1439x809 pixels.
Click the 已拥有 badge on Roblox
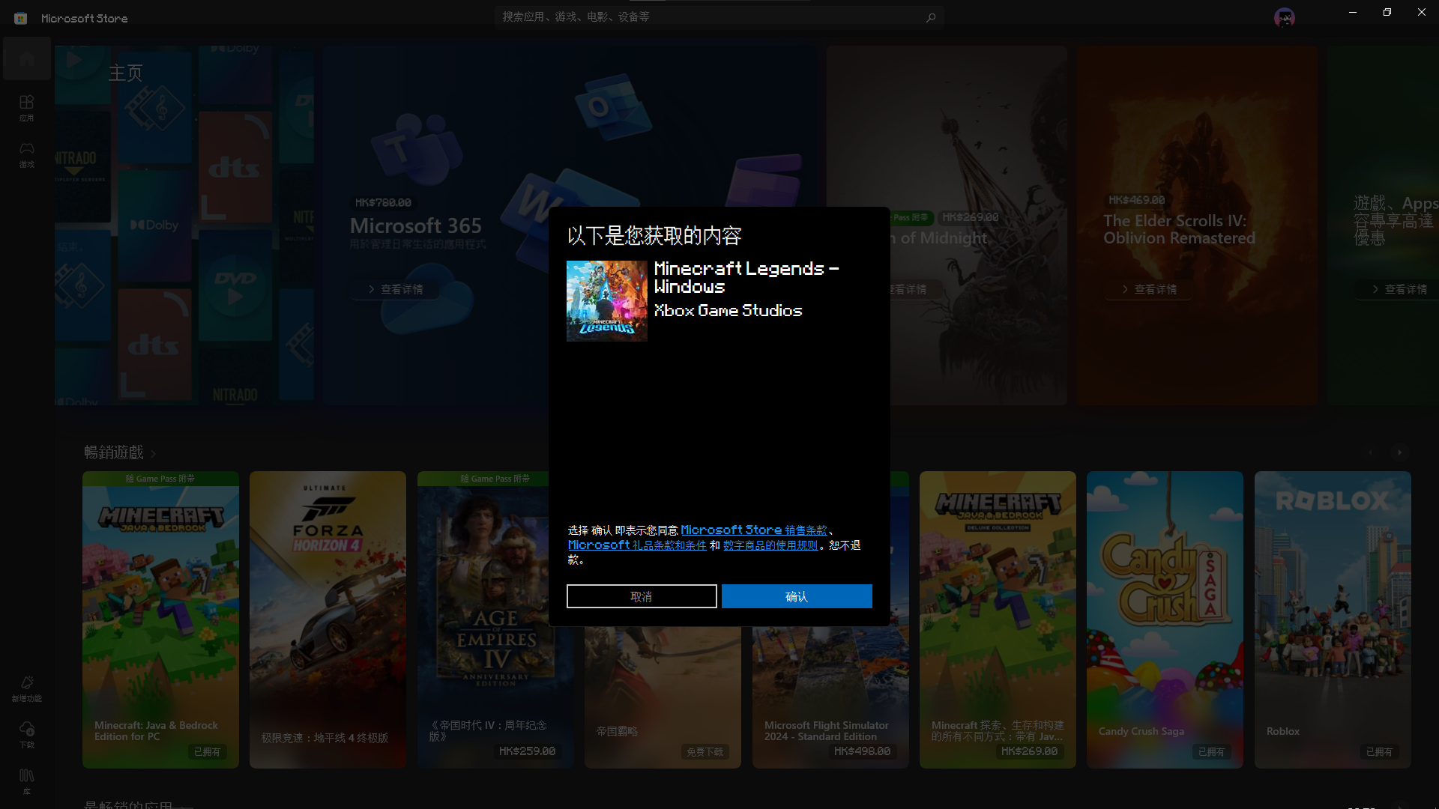tap(1379, 751)
